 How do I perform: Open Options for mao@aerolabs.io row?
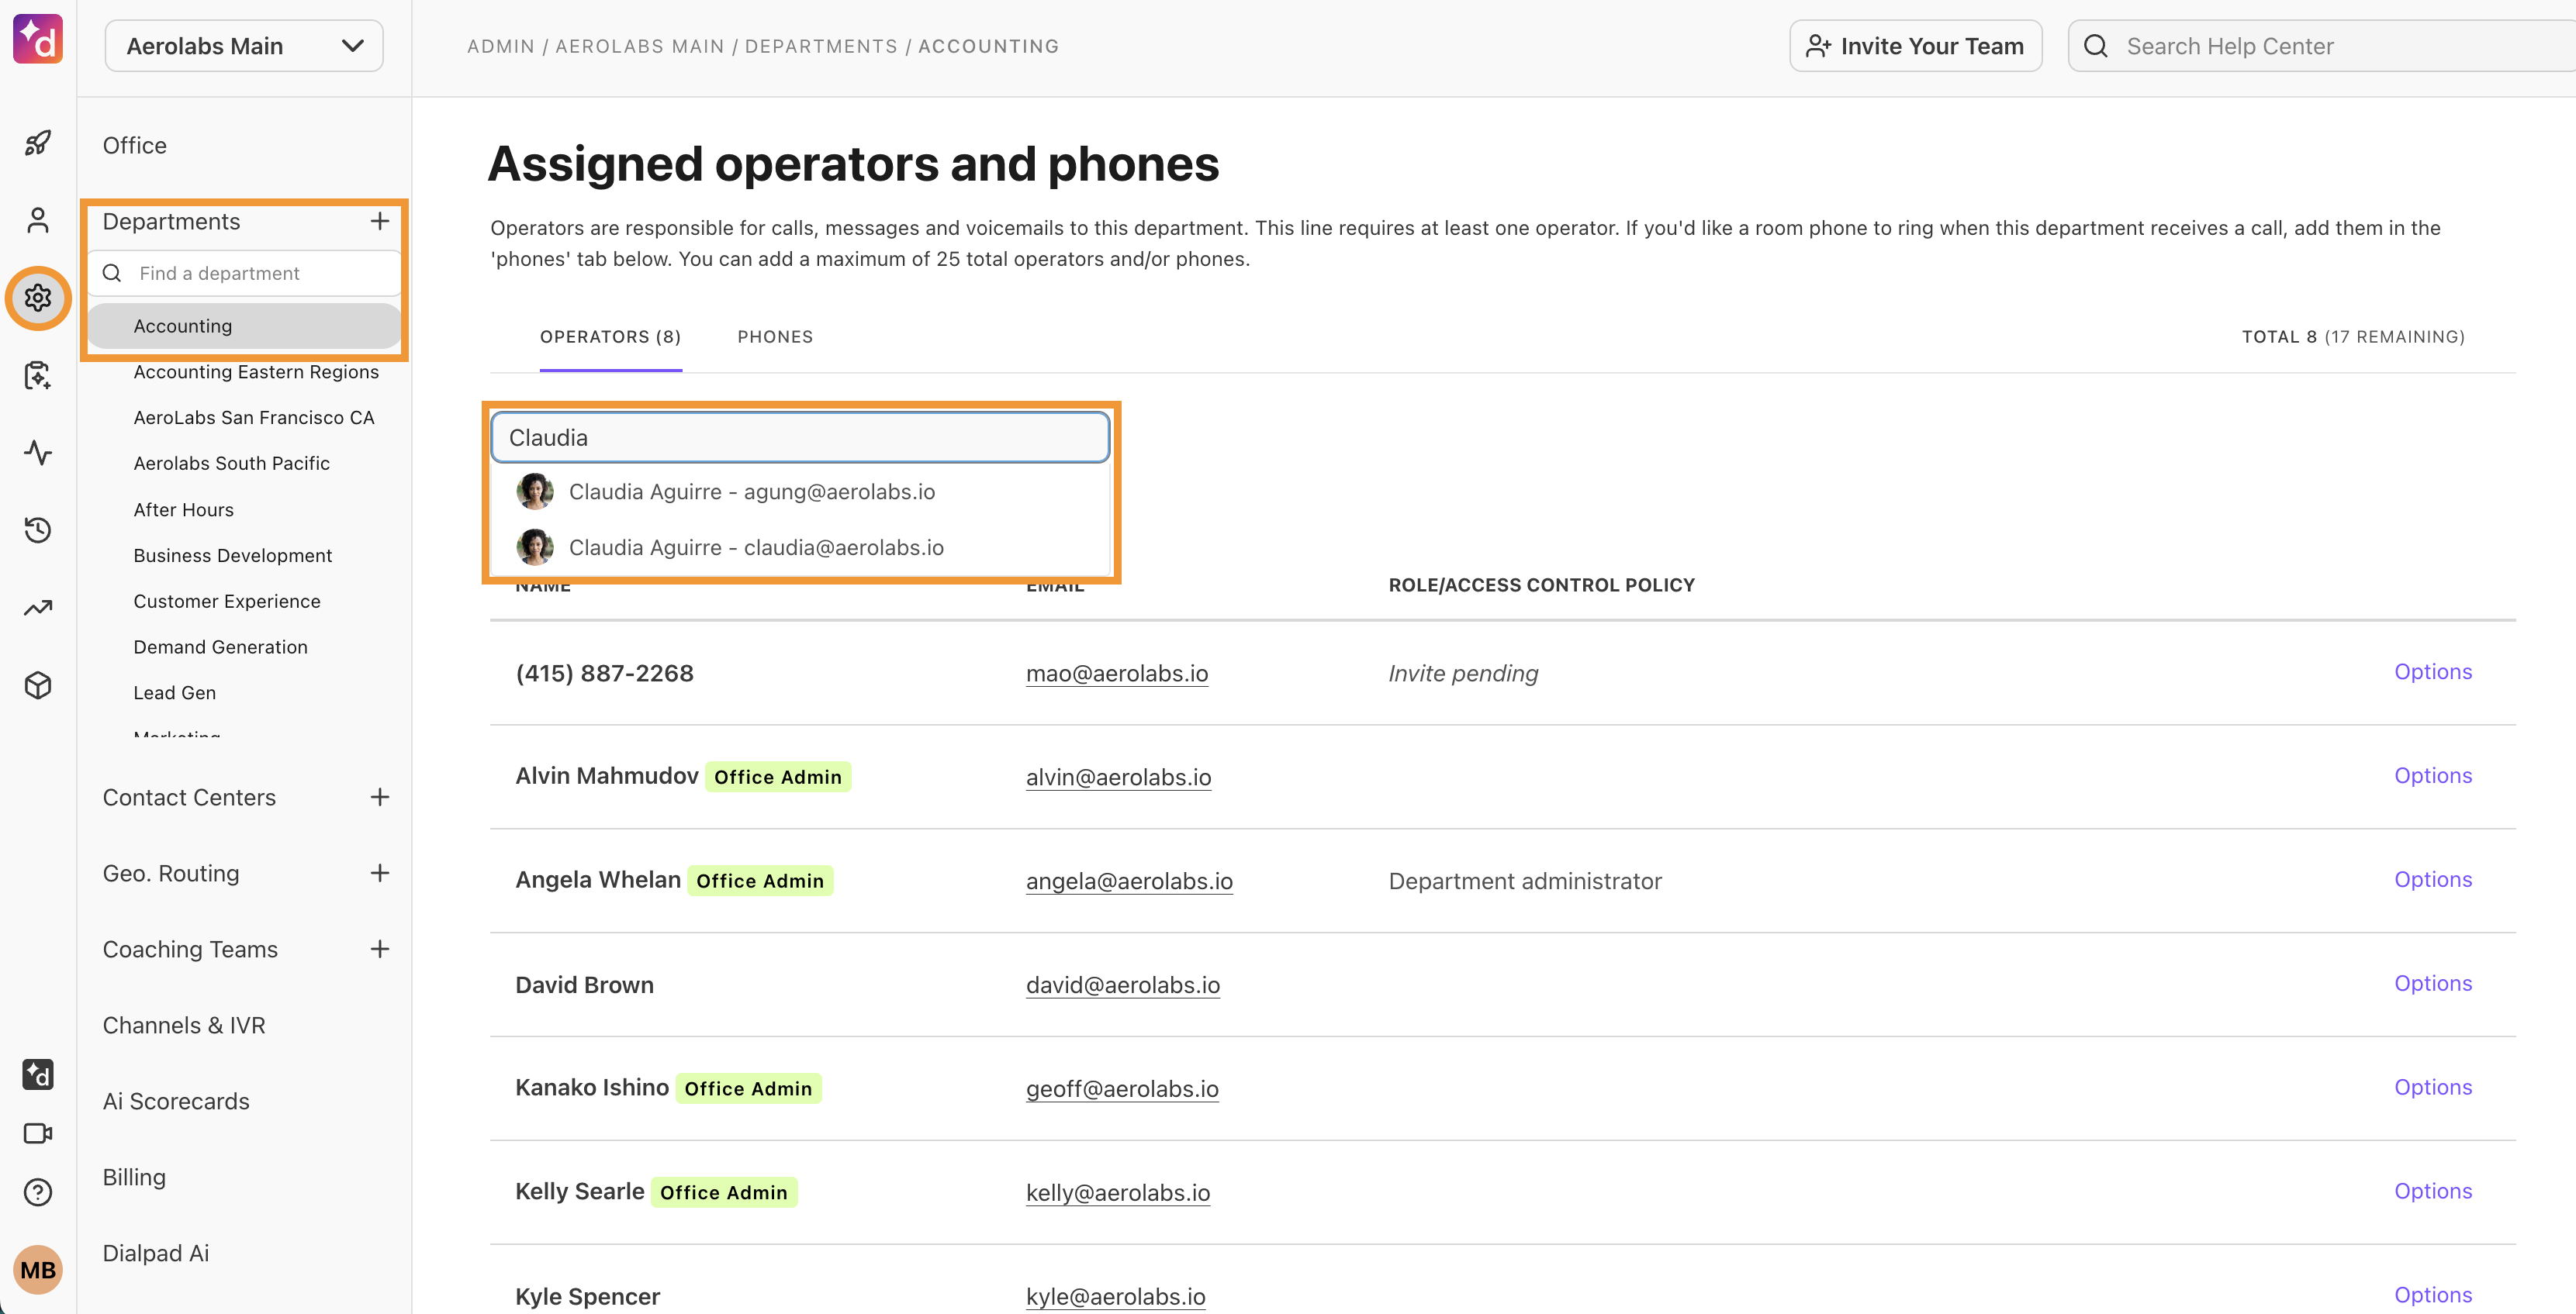point(2432,671)
